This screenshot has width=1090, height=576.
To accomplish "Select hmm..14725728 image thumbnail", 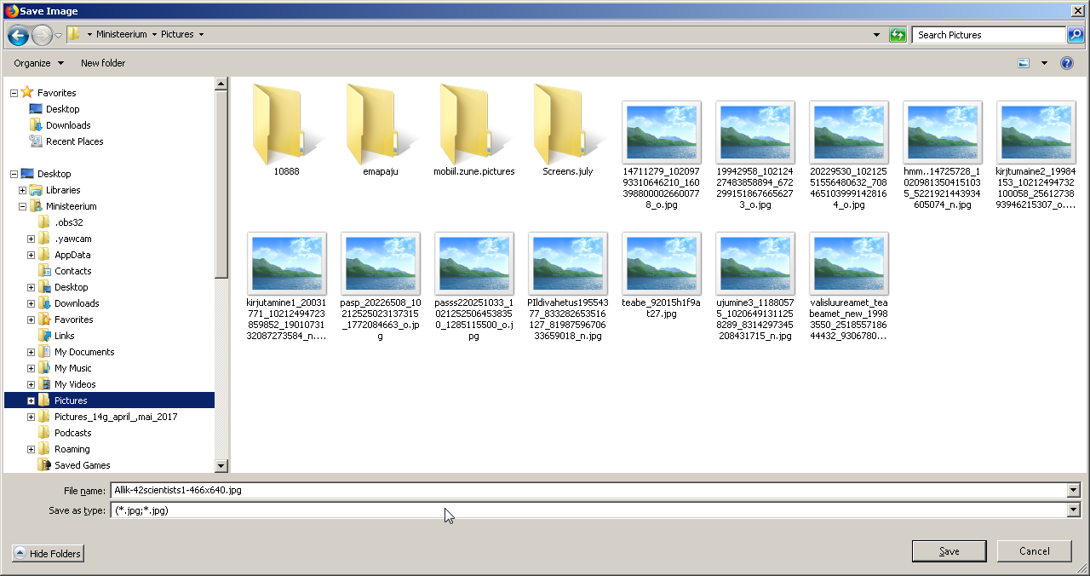I will coord(943,132).
